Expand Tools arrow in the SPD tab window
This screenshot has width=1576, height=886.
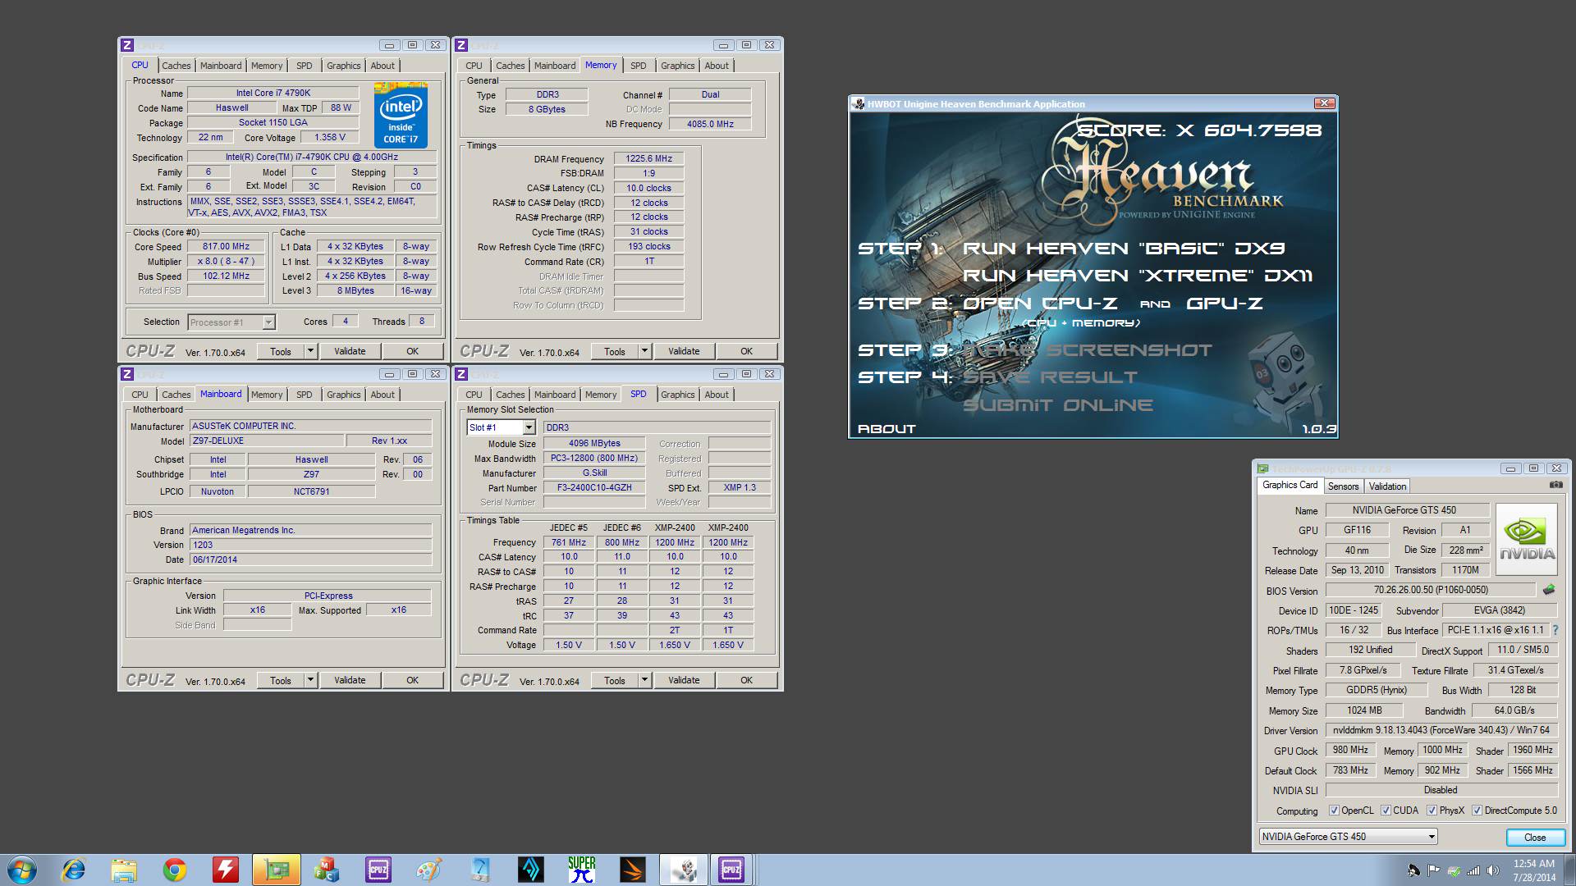click(x=644, y=680)
